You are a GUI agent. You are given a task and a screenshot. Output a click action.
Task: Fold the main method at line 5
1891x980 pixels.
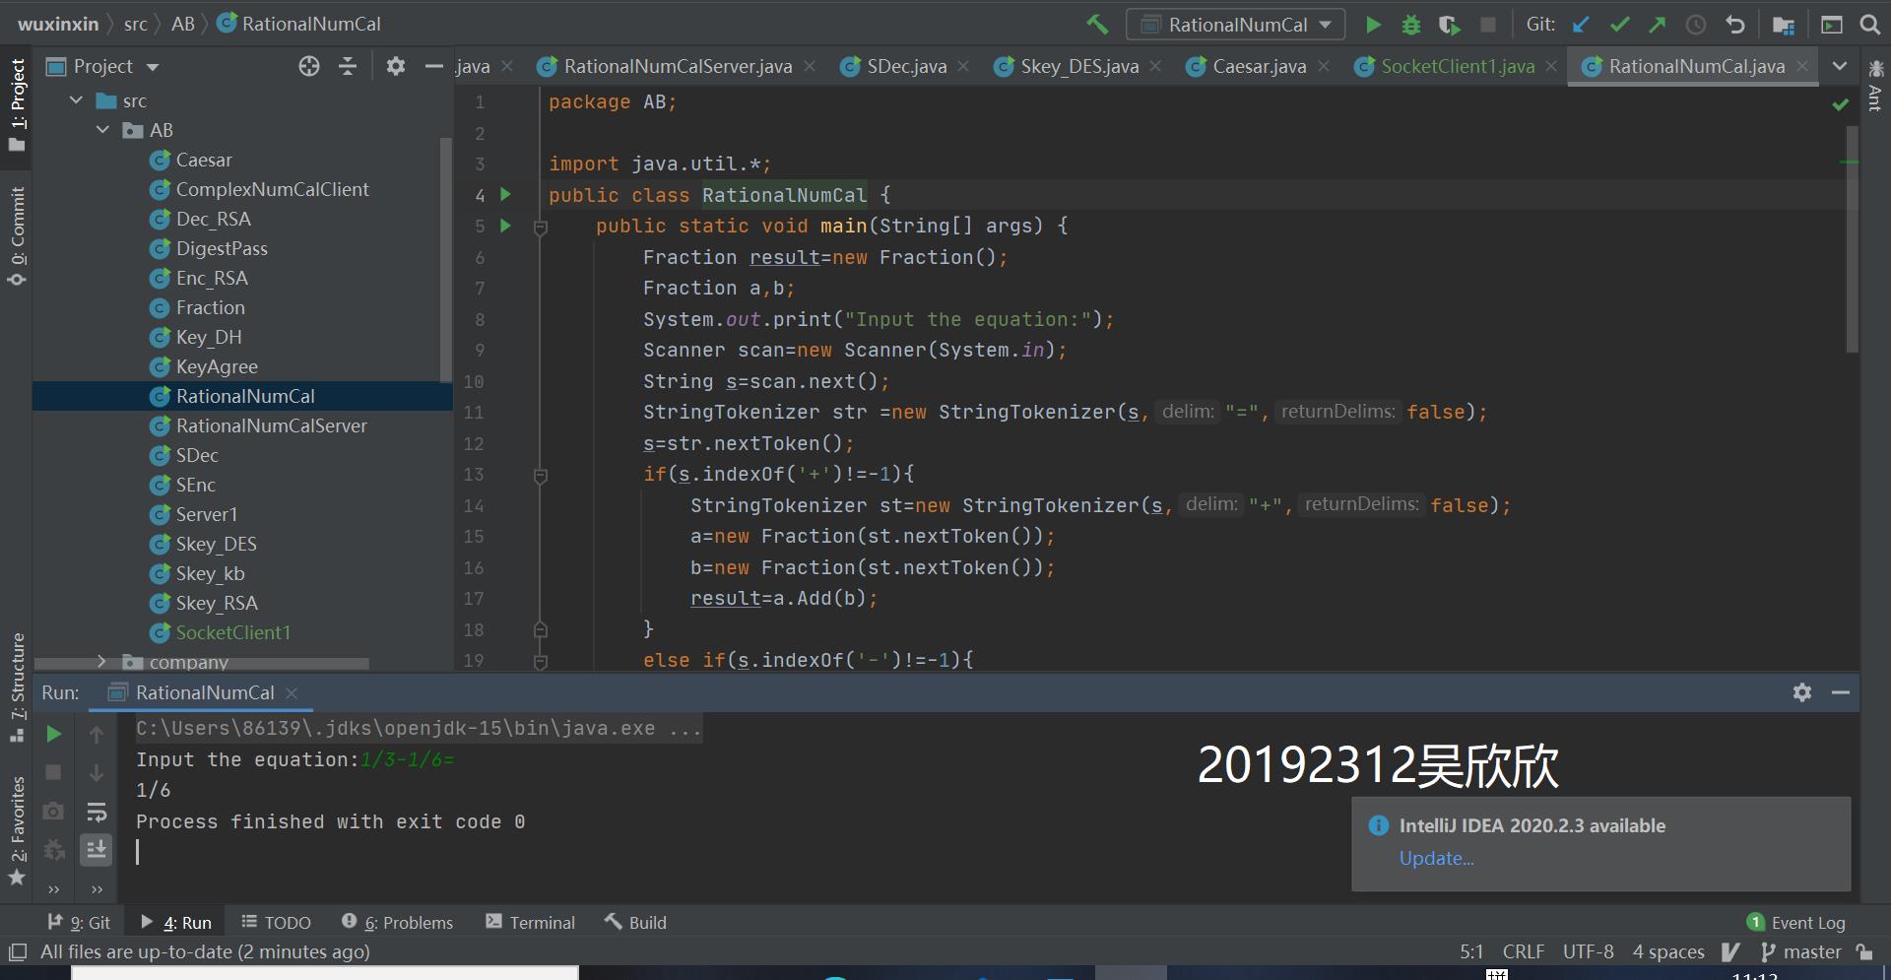tap(540, 228)
